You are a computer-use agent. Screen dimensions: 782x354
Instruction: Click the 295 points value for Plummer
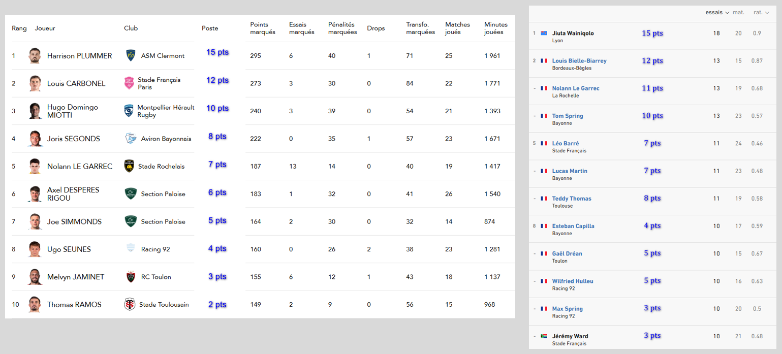click(x=256, y=56)
